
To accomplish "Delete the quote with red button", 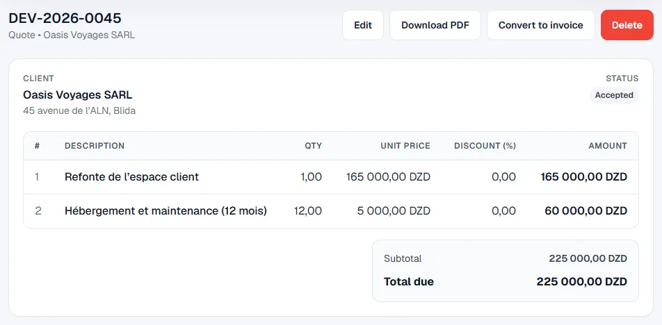I will (x=627, y=25).
